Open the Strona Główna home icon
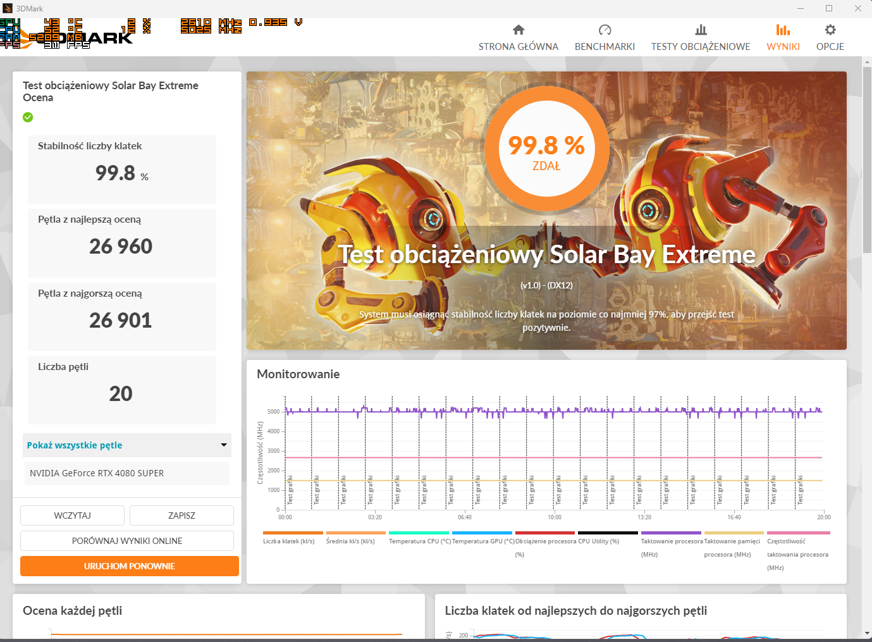Screen dimensions: 872x642 [519, 30]
